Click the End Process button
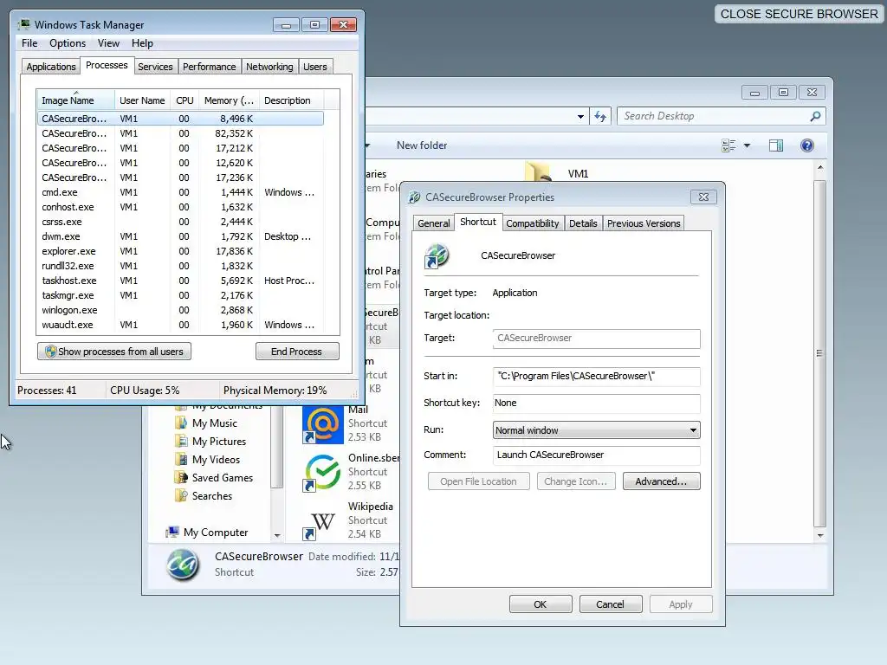887x665 pixels. point(297,352)
